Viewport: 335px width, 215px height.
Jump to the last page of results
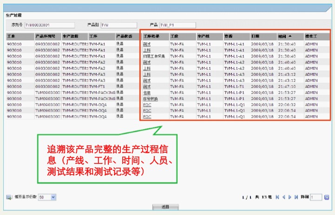[296, 197]
